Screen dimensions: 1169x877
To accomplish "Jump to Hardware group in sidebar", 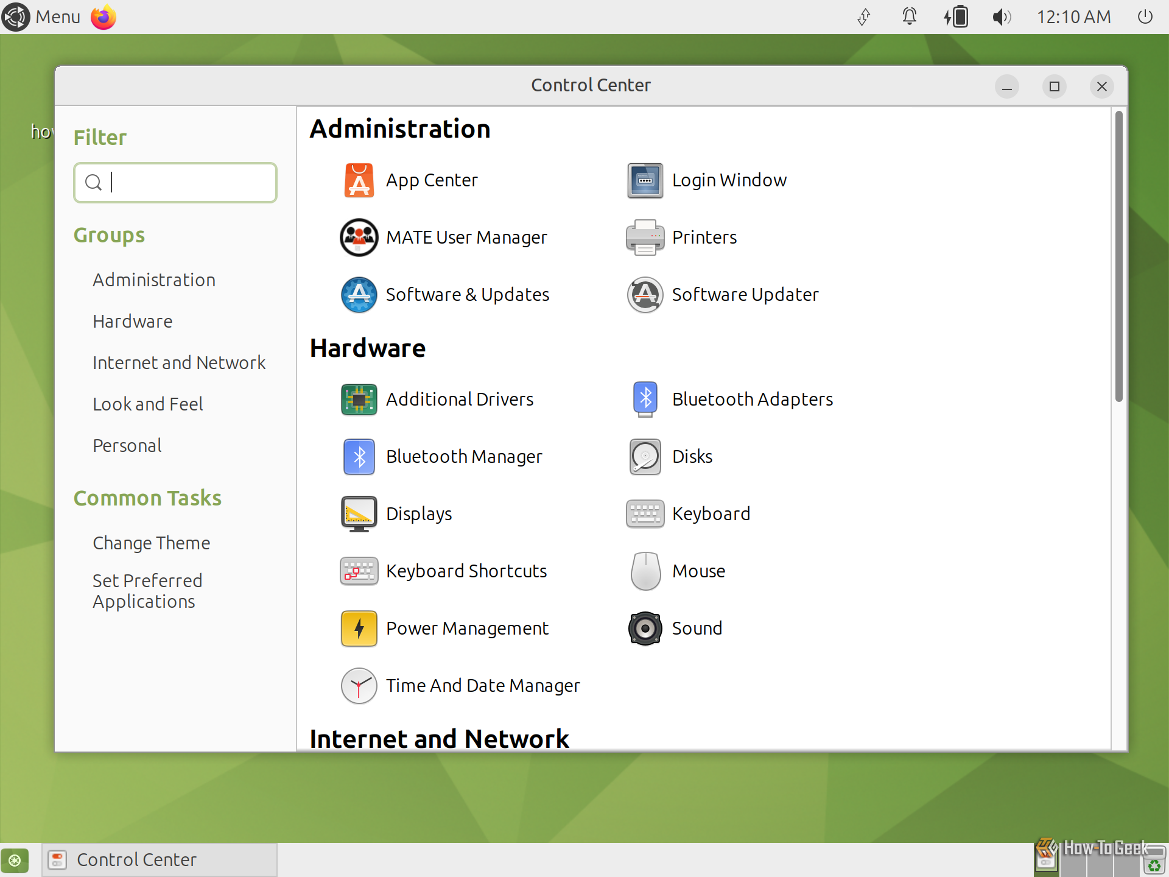I will [x=133, y=322].
